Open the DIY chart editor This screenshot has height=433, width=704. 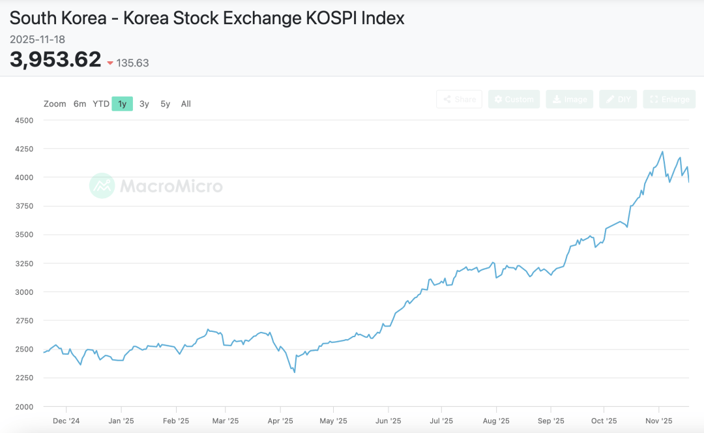[618, 99]
